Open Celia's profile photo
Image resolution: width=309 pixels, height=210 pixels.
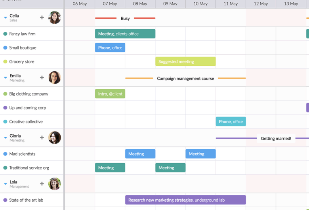pos(55,17)
